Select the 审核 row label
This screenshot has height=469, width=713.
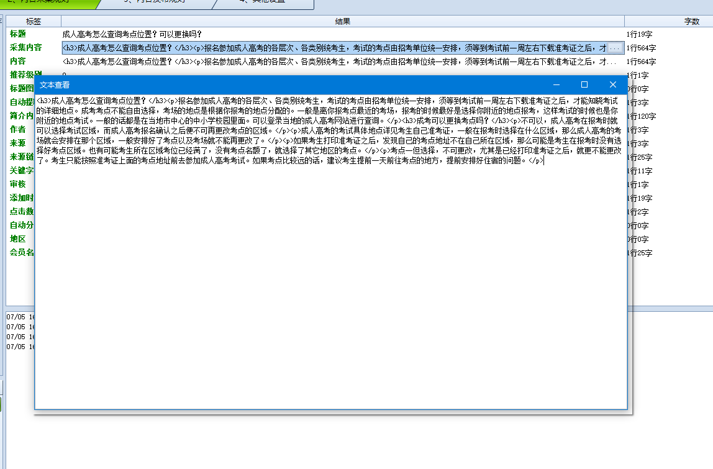coord(18,184)
